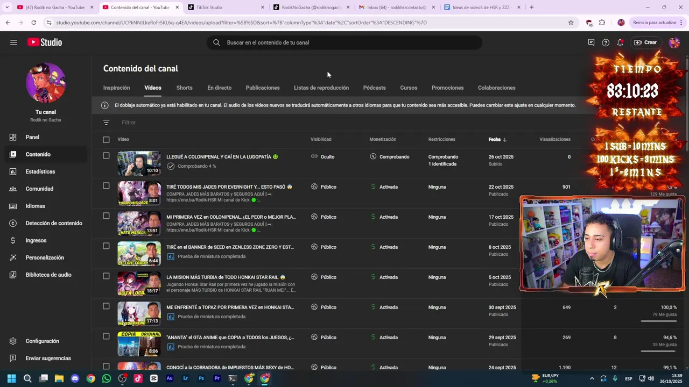The width and height of the screenshot is (689, 387).
Task: Click the browser address bar URL
Action: pyautogui.click(x=241, y=23)
